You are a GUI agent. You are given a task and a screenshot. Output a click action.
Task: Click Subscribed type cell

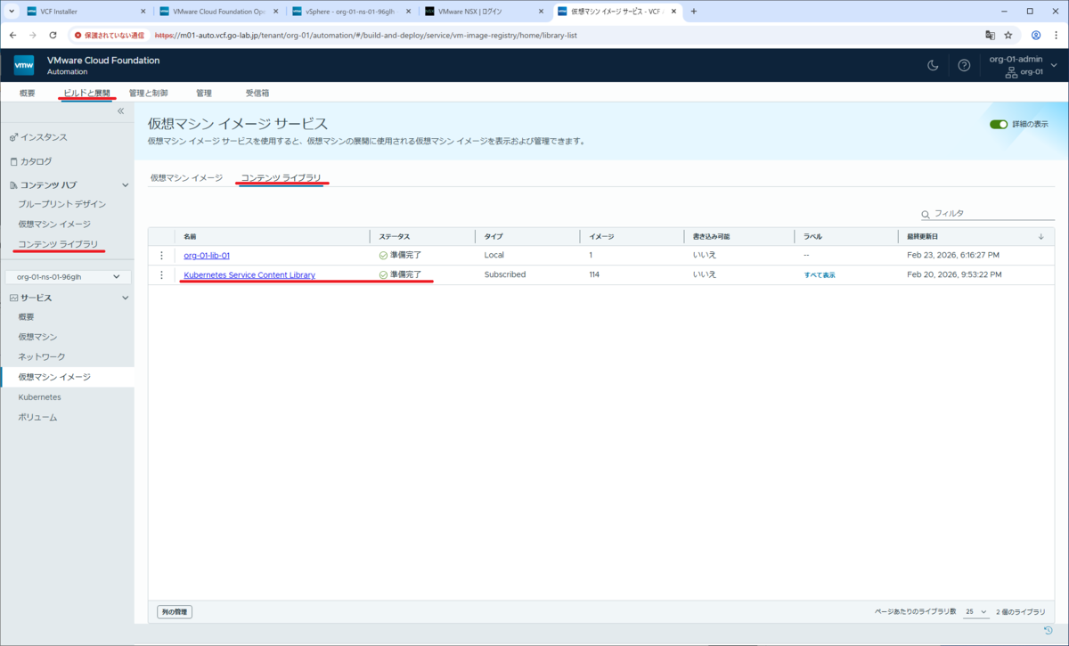[x=505, y=275]
